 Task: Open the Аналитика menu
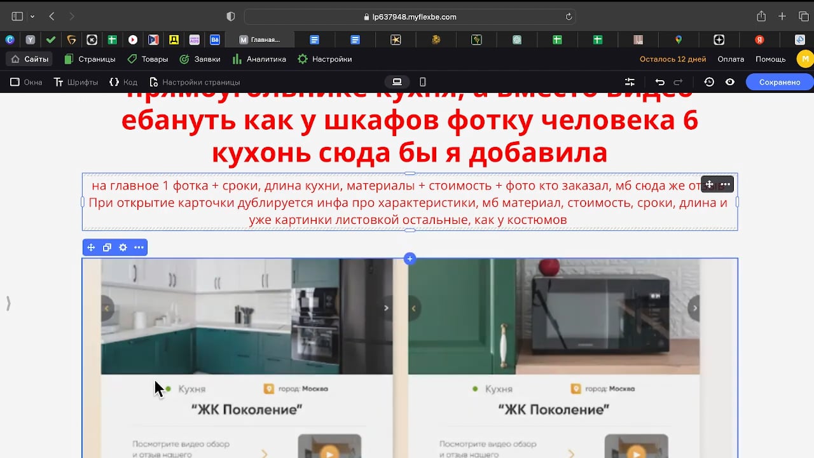(x=259, y=59)
